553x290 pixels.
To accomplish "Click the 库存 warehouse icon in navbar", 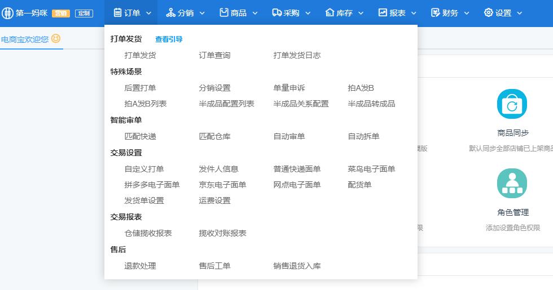I will 330,12.
